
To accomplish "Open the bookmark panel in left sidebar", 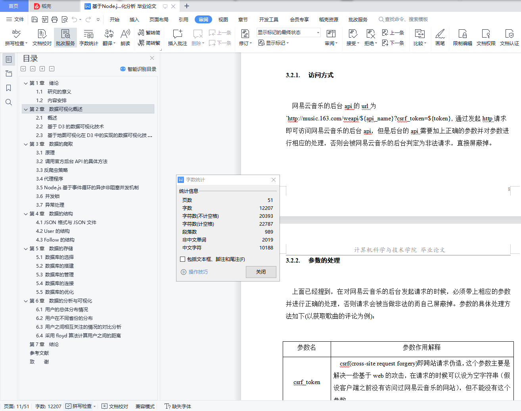I will (8, 88).
